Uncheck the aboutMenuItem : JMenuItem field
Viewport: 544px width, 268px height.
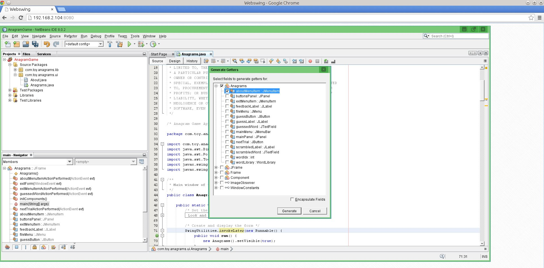227,91
